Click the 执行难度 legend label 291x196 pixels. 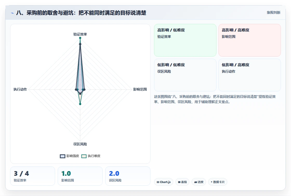coord(94,156)
